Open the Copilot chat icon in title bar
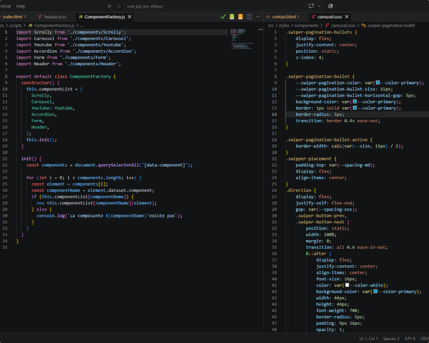Screen dimensions: 429x343 point(311,6)
